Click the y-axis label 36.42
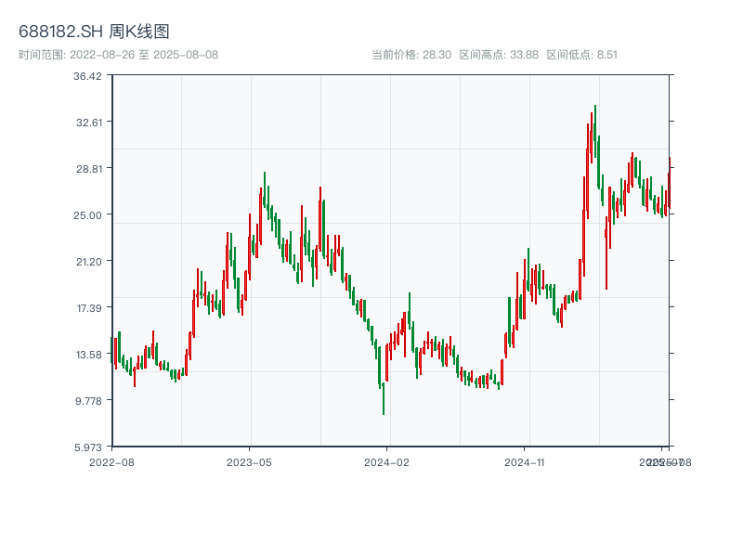 (87, 76)
